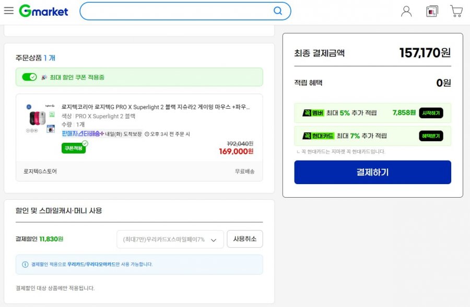Open the user account icon
Viewport: 470px width, 307px height.
click(x=406, y=12)
